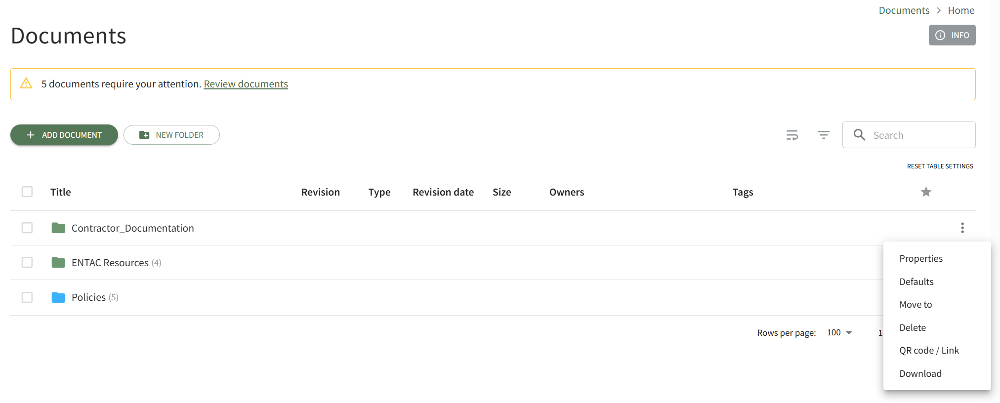Click the ADD DOCUMENT button
The height and width of the screenshot is (403, 1000).
click(x=64, y=135)
